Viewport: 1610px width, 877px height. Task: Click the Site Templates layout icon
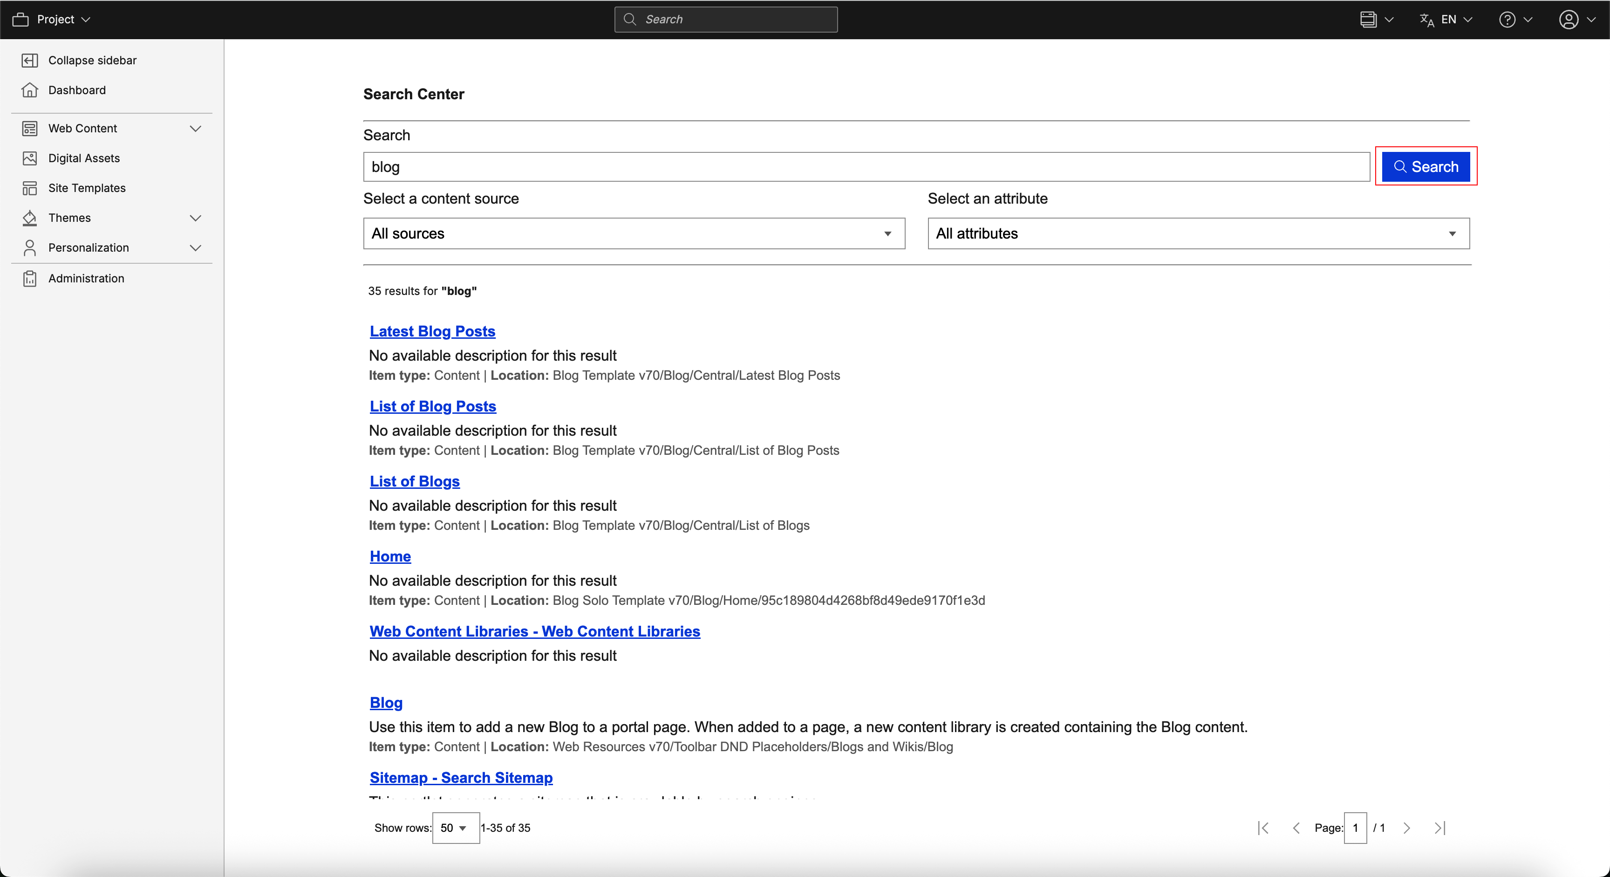click(29, 188)
